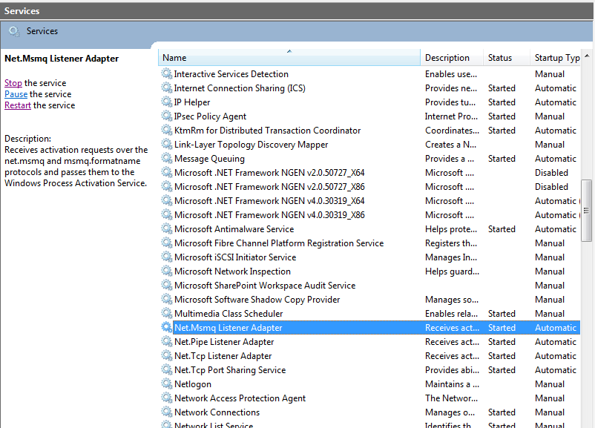Click the Microsoft Antimalware Service icon

[166, 228]
